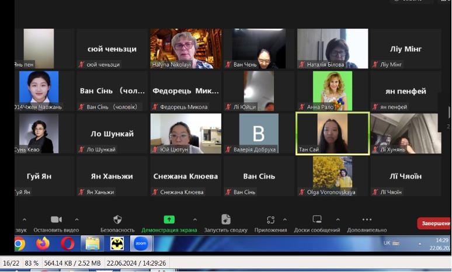Viewport: 452px width, 272px height.
Task: Click muted mic icon on Федорець Микола tile
Action: click(x=155, y=107)
